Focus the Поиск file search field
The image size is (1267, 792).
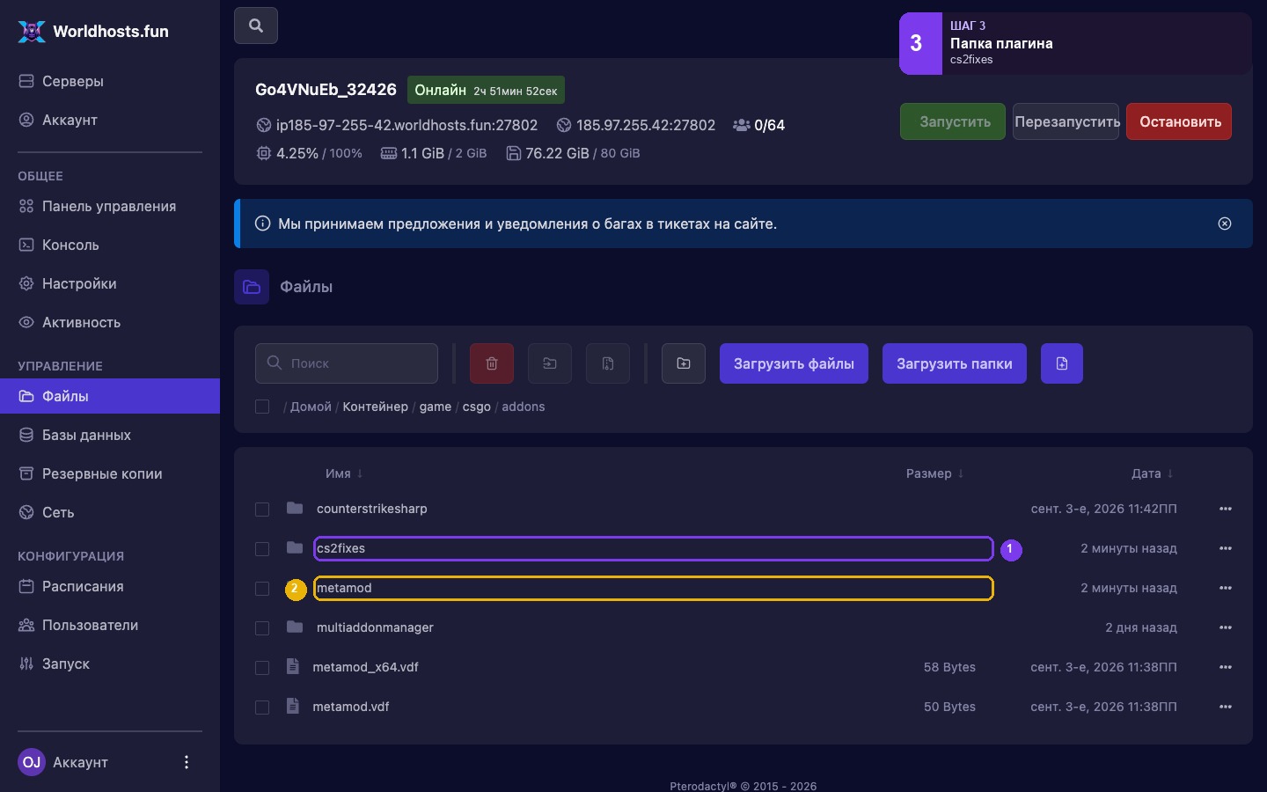point(347,363)
